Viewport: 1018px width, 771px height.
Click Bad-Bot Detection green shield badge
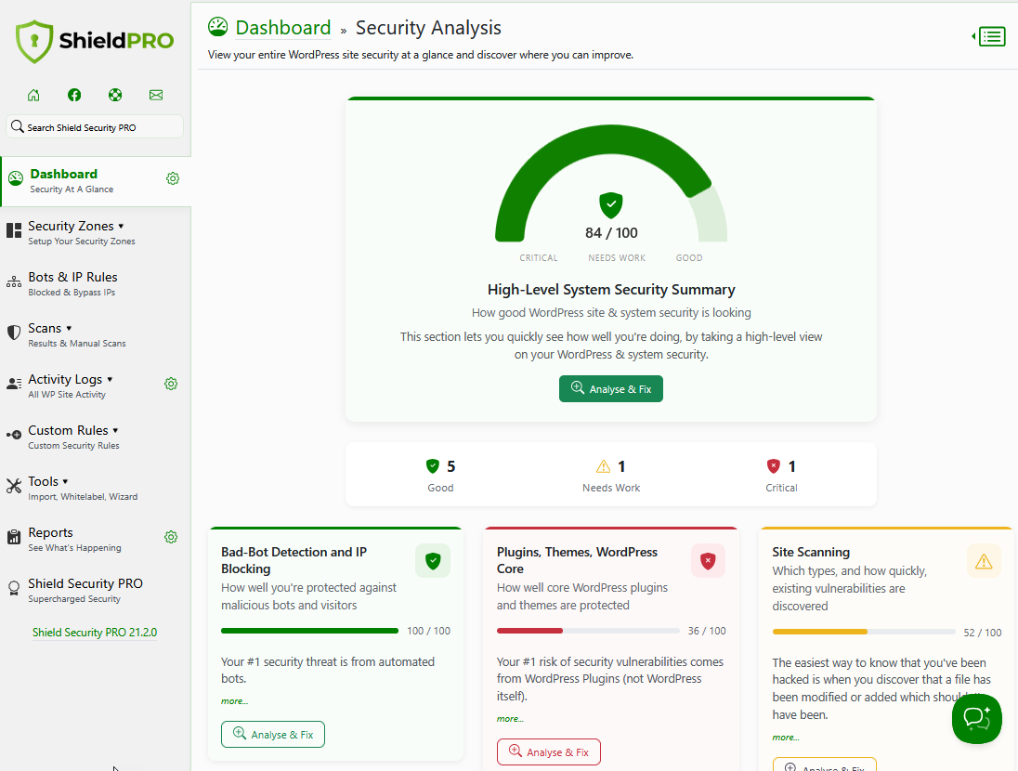[x=433, y=560]
